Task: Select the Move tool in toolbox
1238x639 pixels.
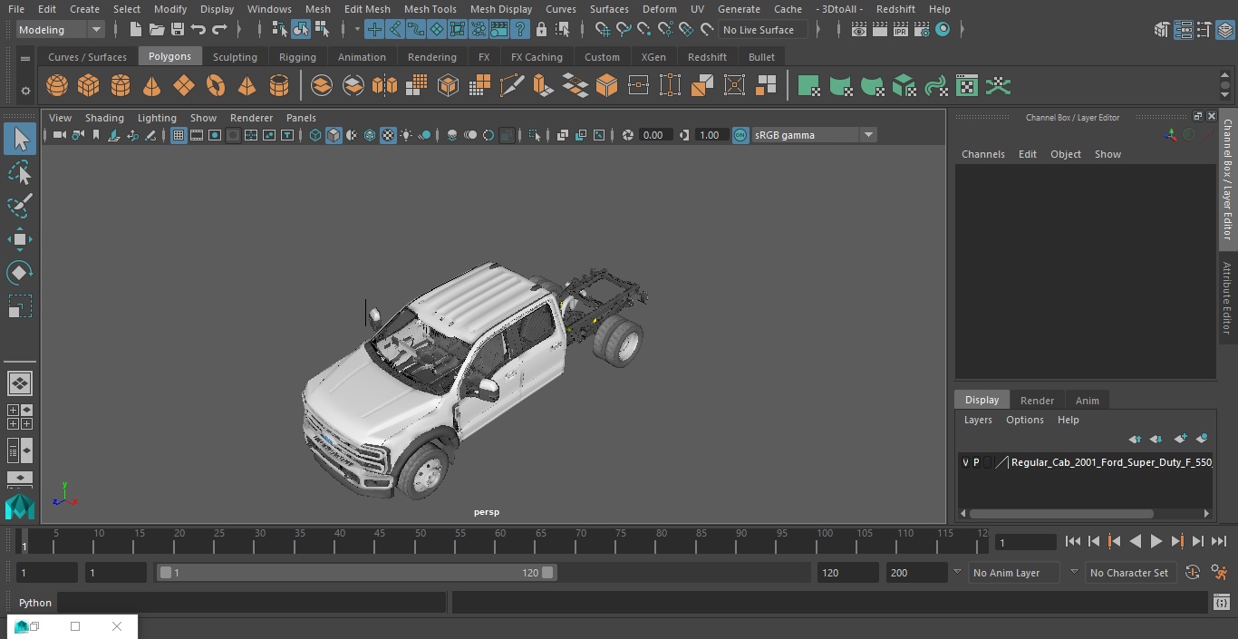Action: (19, 239)
